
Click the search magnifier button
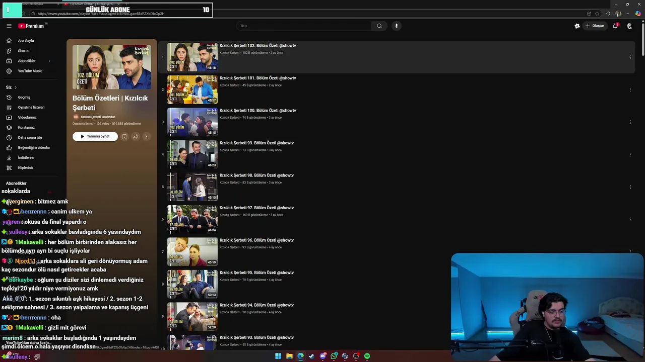[x=379, y=26]
